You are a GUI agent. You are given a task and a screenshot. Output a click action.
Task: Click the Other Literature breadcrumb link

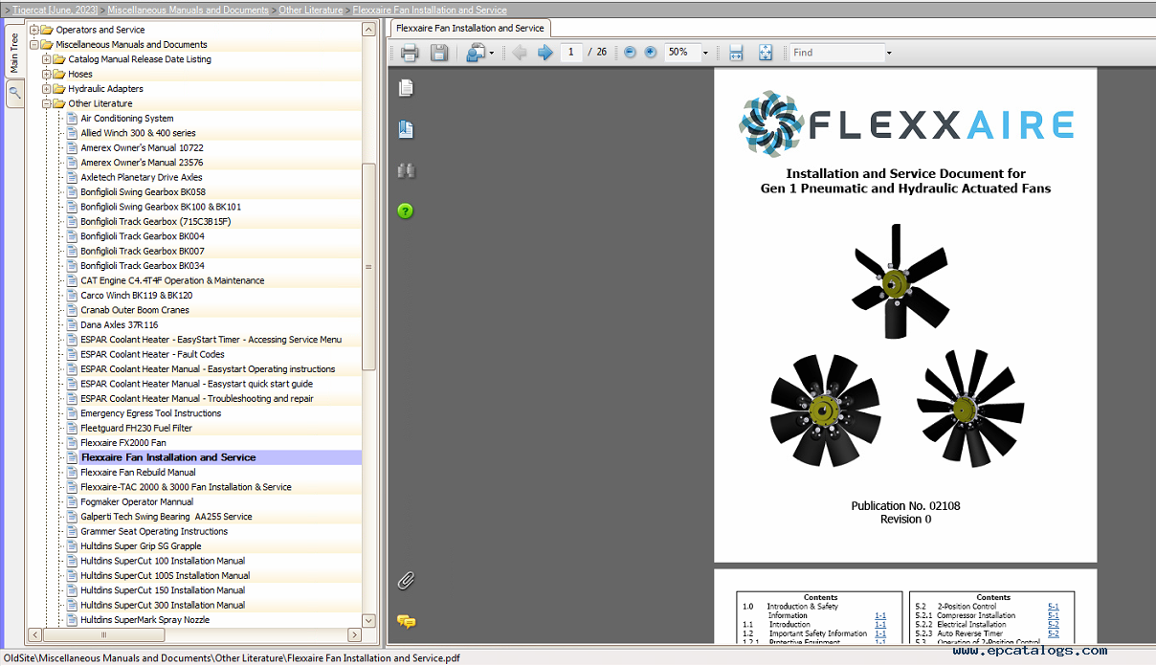tap(310, 10)
